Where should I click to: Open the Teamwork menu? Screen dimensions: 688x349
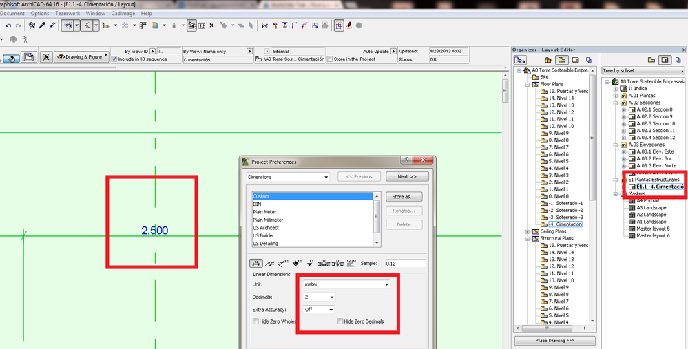[67, 14]
